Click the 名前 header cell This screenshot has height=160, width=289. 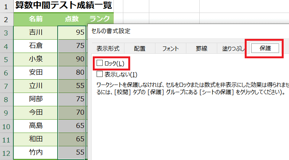click(36, 19)
